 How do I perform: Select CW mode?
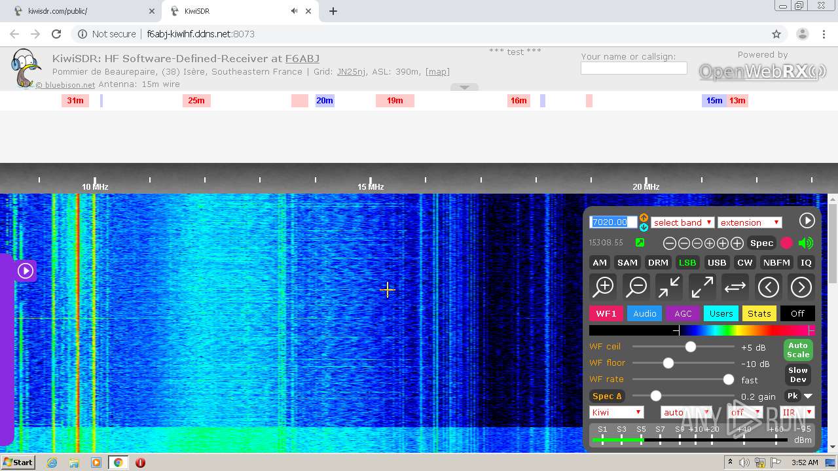click(745, 262)
